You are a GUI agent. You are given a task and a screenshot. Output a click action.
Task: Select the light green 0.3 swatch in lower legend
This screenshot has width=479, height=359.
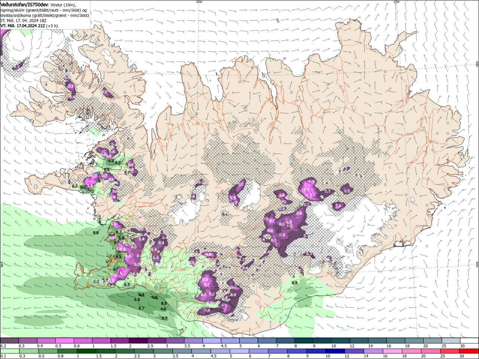pyautogui.click(x=29, y=351)
